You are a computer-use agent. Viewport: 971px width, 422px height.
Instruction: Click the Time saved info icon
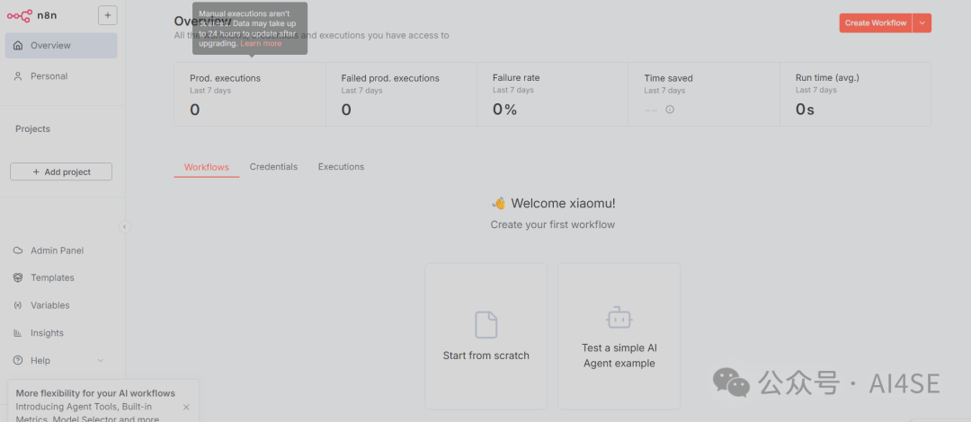click(x=670, y=110)
